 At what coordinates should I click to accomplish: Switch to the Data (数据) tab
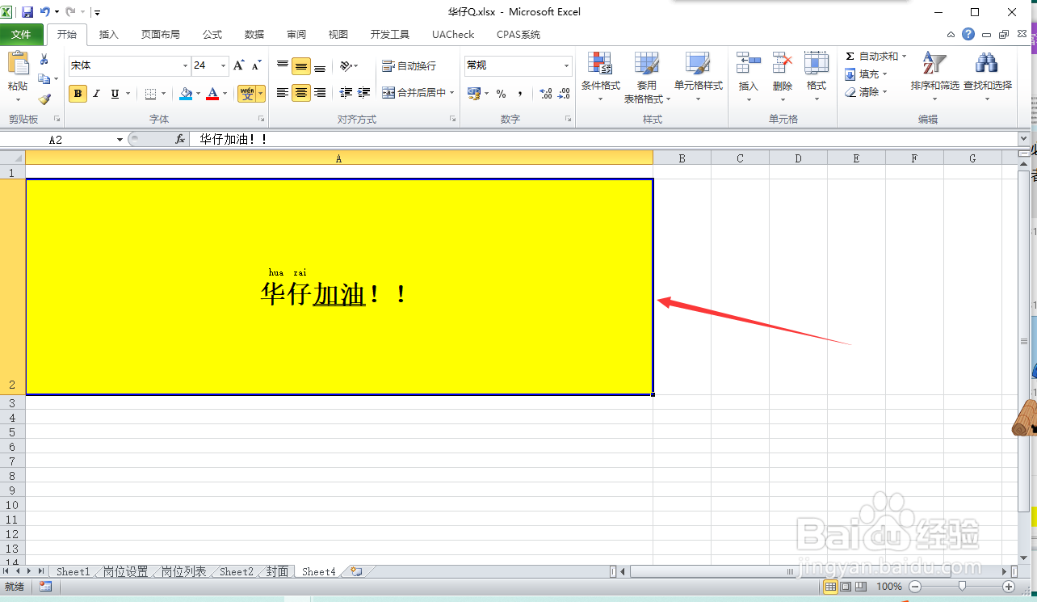pos(254,35)
